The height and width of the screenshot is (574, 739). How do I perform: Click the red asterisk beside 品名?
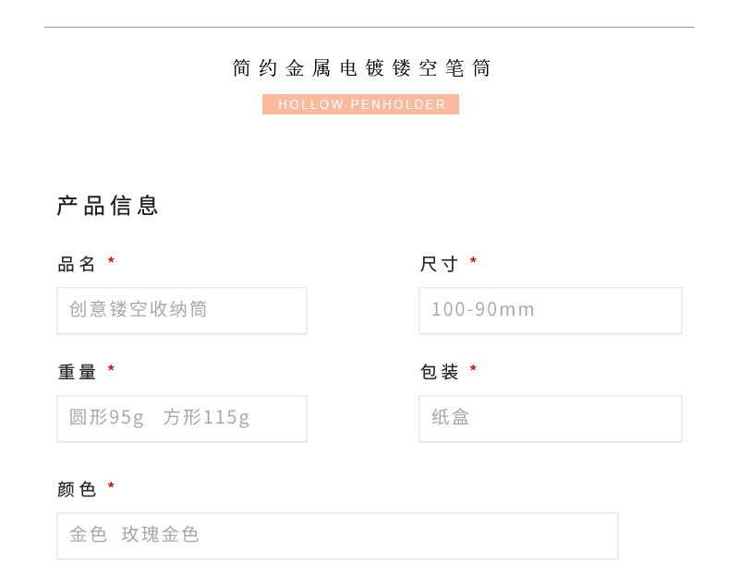[x=111, y=260]
